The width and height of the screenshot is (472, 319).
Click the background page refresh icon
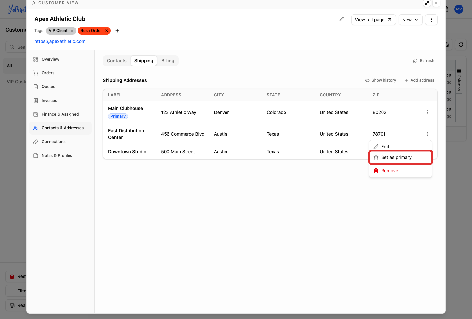(461, 45)
